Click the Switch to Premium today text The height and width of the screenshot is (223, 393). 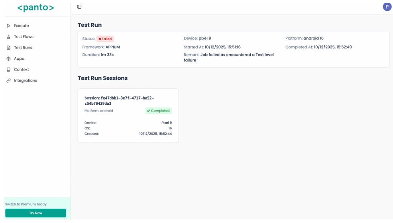(x=26, y=204)
